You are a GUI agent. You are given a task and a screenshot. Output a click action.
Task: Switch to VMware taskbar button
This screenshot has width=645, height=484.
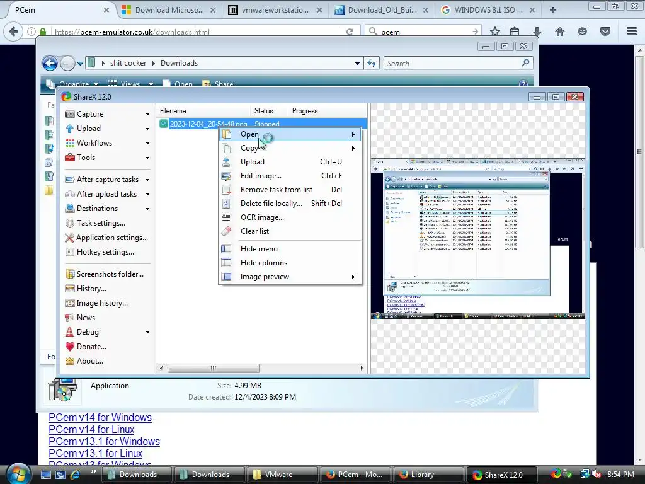point(282,475)
